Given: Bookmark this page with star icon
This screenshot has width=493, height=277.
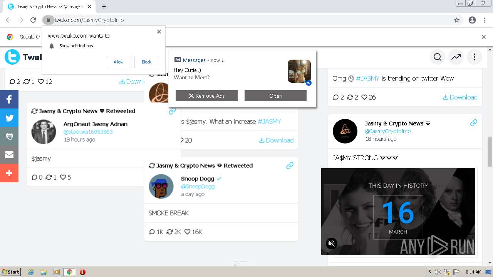Looking at the screenshot, I should point(457,20).
